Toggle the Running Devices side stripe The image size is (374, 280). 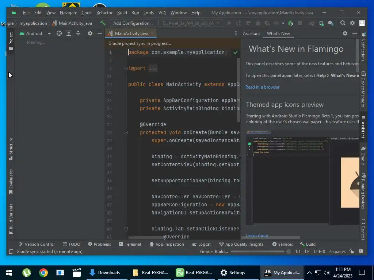point(363,191)
